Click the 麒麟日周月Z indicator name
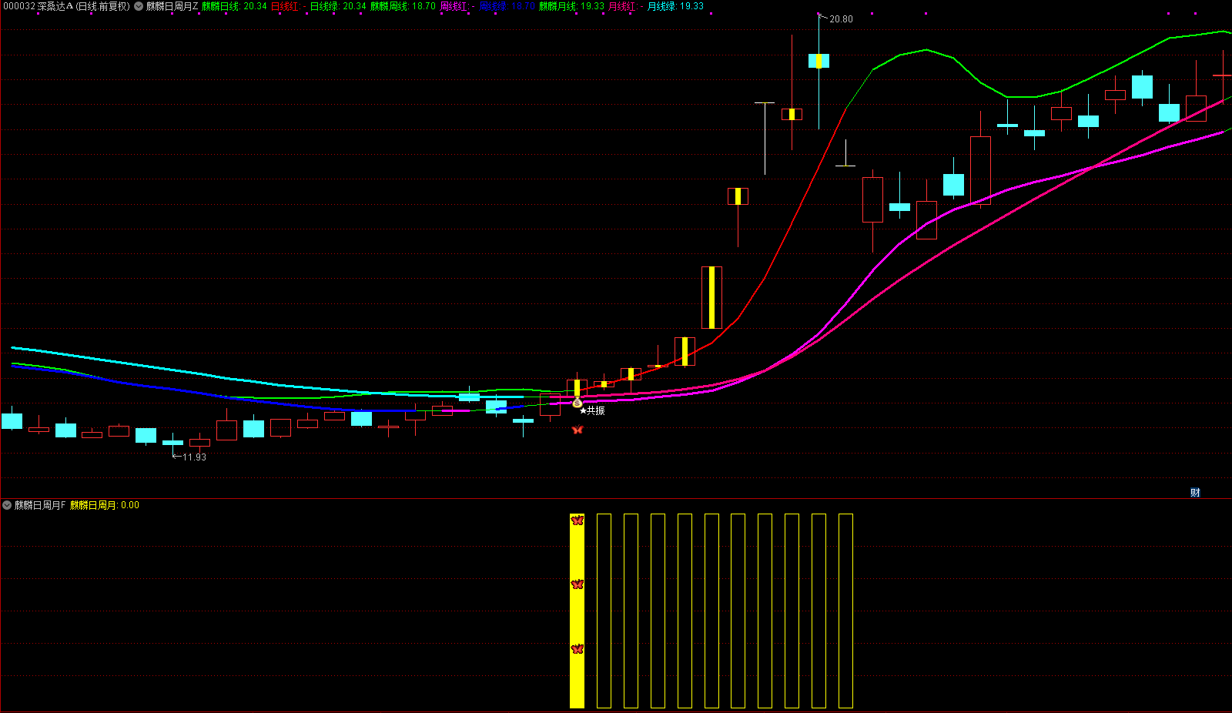The image size is (1232, 713). 172,6
